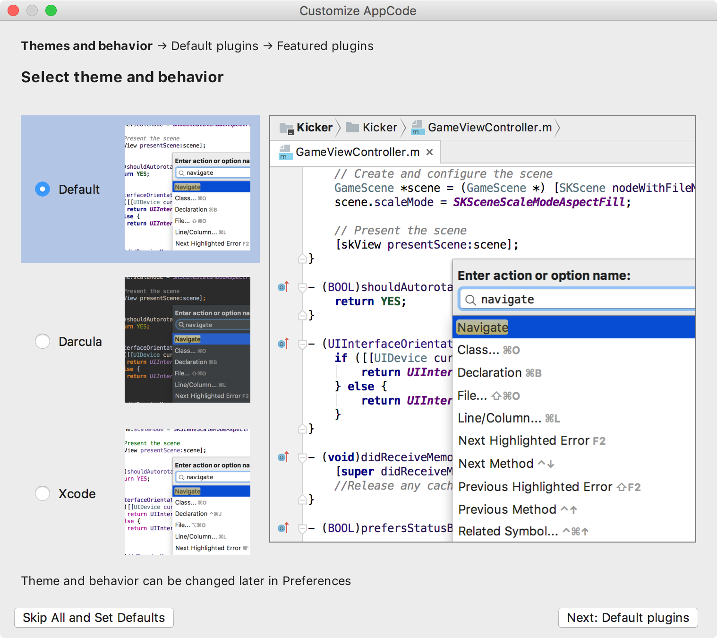The width and height of the screenshot is (717, 638).
Task: Collapse the shouldAutorotate method fold marker
Action: pos(302,287)
